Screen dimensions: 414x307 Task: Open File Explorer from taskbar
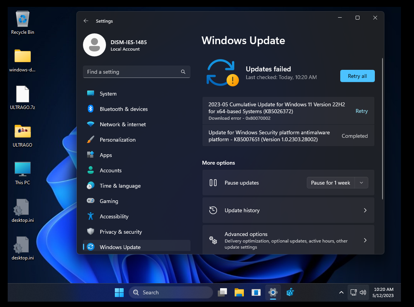click(x=239, y=292)
